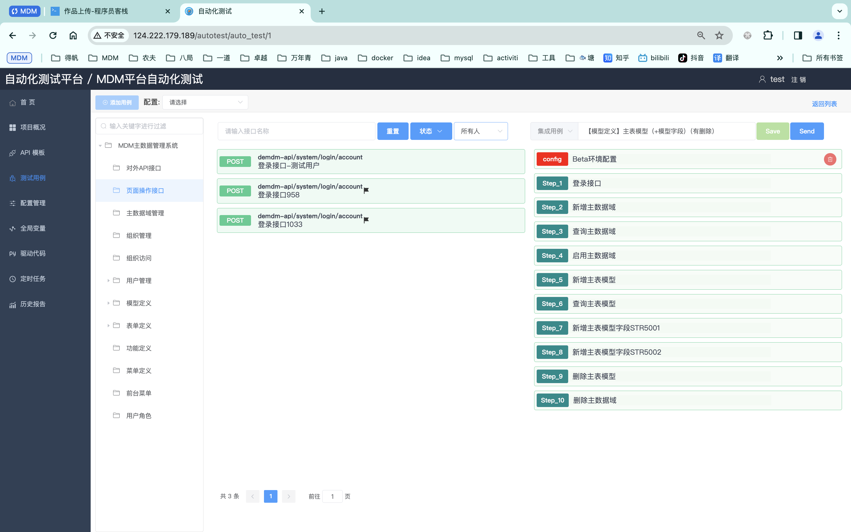The height and width of the screenshot is (532, 851).
Task: Select 对外API接口 folder in tree
Action: pos(149,168)
